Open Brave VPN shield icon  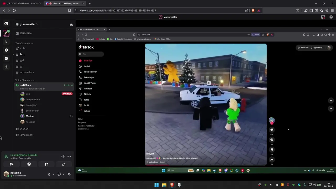[x=327, y=10]
